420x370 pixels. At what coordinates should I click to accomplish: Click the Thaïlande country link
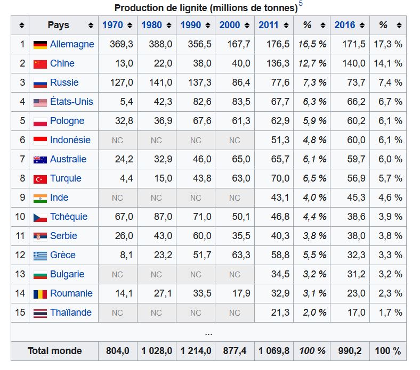click(71, 313)
